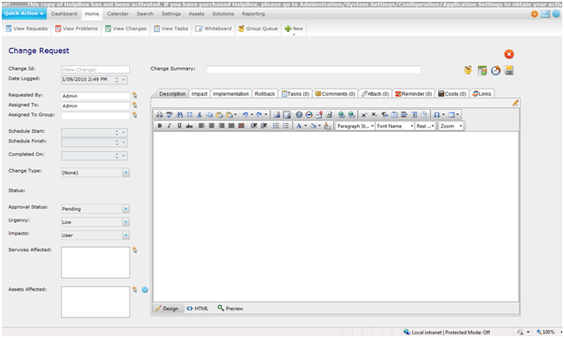
Task: Open the Reporting menu
Action: coord(254,13)
